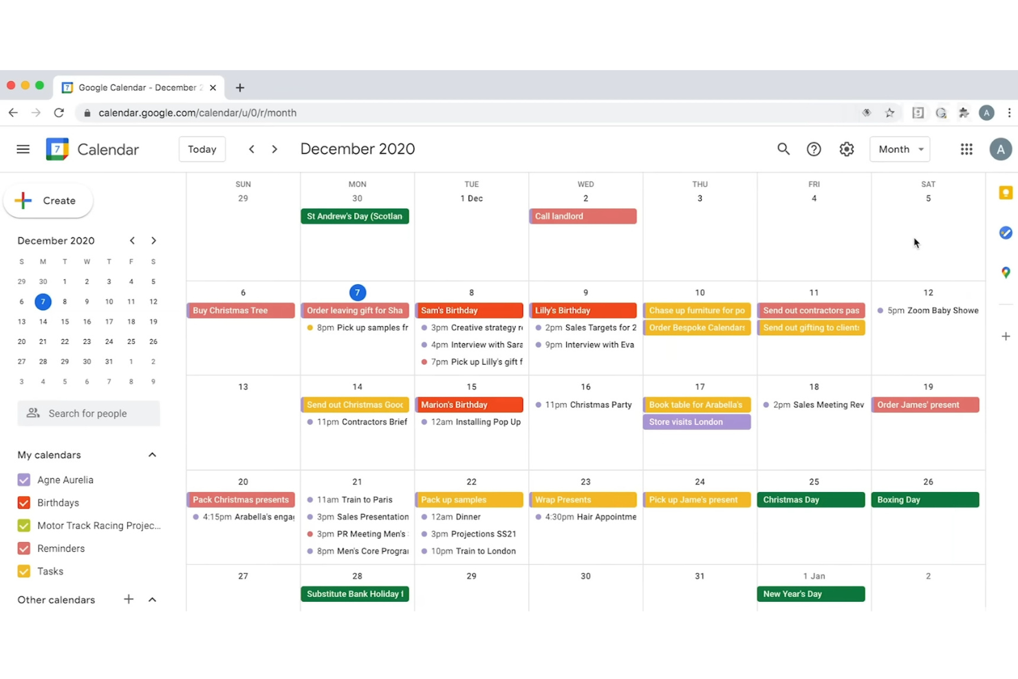Open the Google account avatar
Screen dimensions: 1018x679
pyautogui.click(x=1001, y=149)
